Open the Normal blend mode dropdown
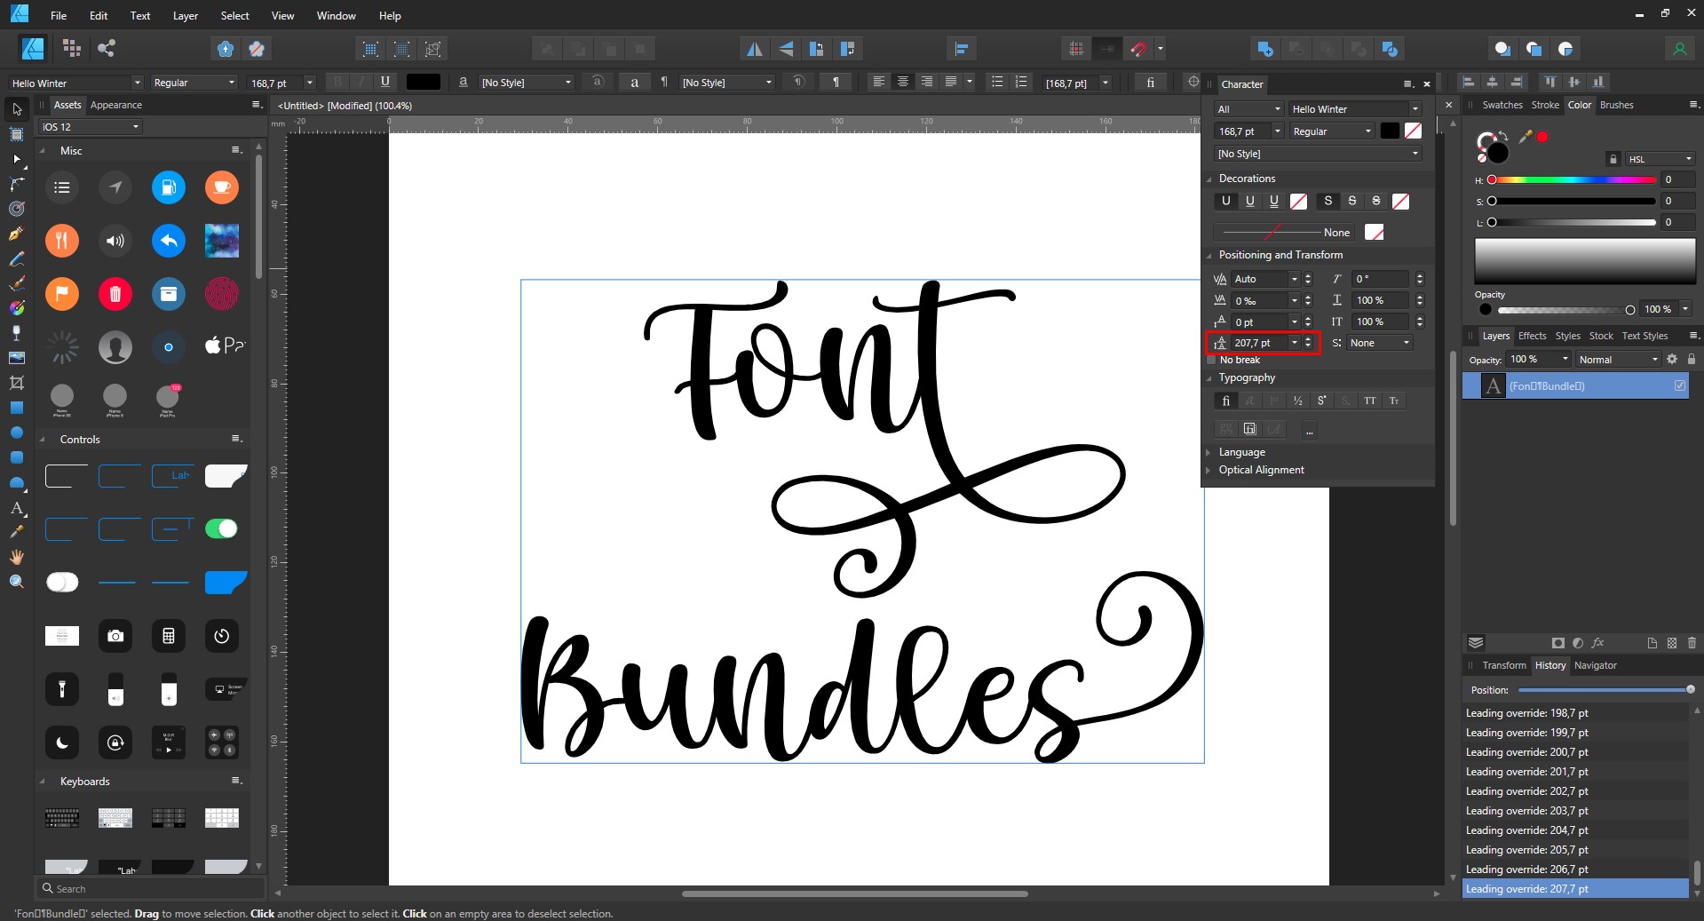The width and height of the screenshot is (1704, 921). click(x=1618, y=360)
